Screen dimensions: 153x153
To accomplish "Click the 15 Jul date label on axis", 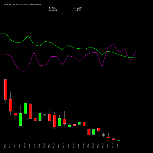I will click(78, 146).
